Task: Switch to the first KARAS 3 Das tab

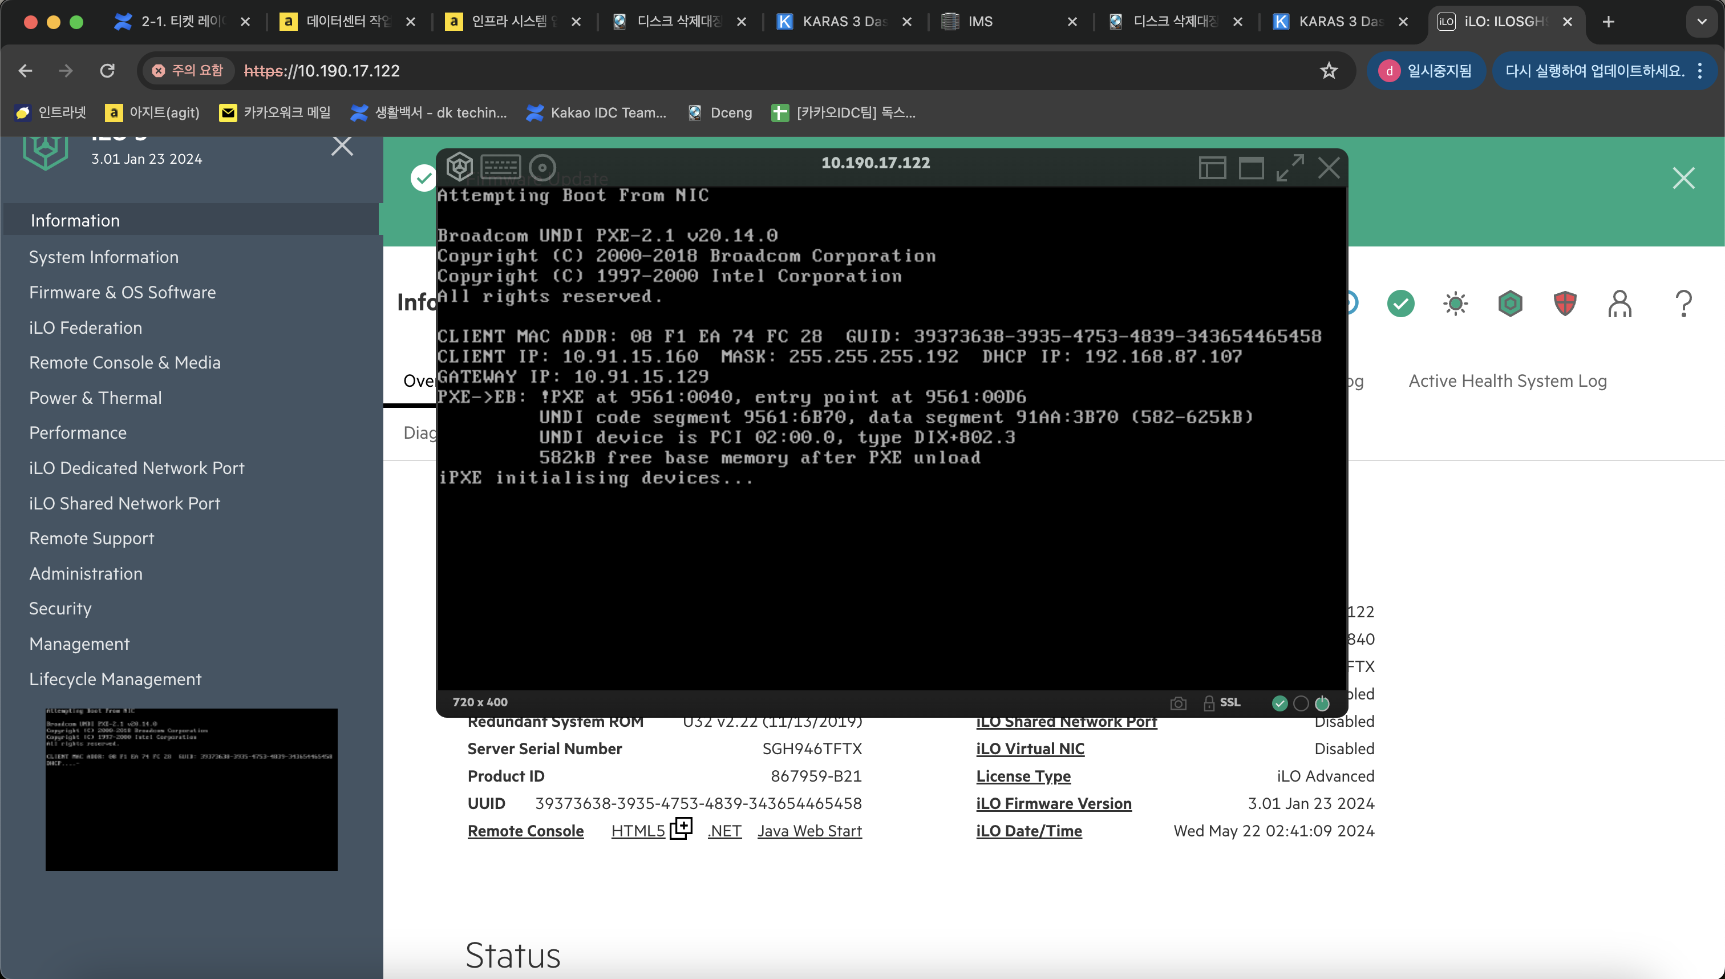Action: point(844,22)
